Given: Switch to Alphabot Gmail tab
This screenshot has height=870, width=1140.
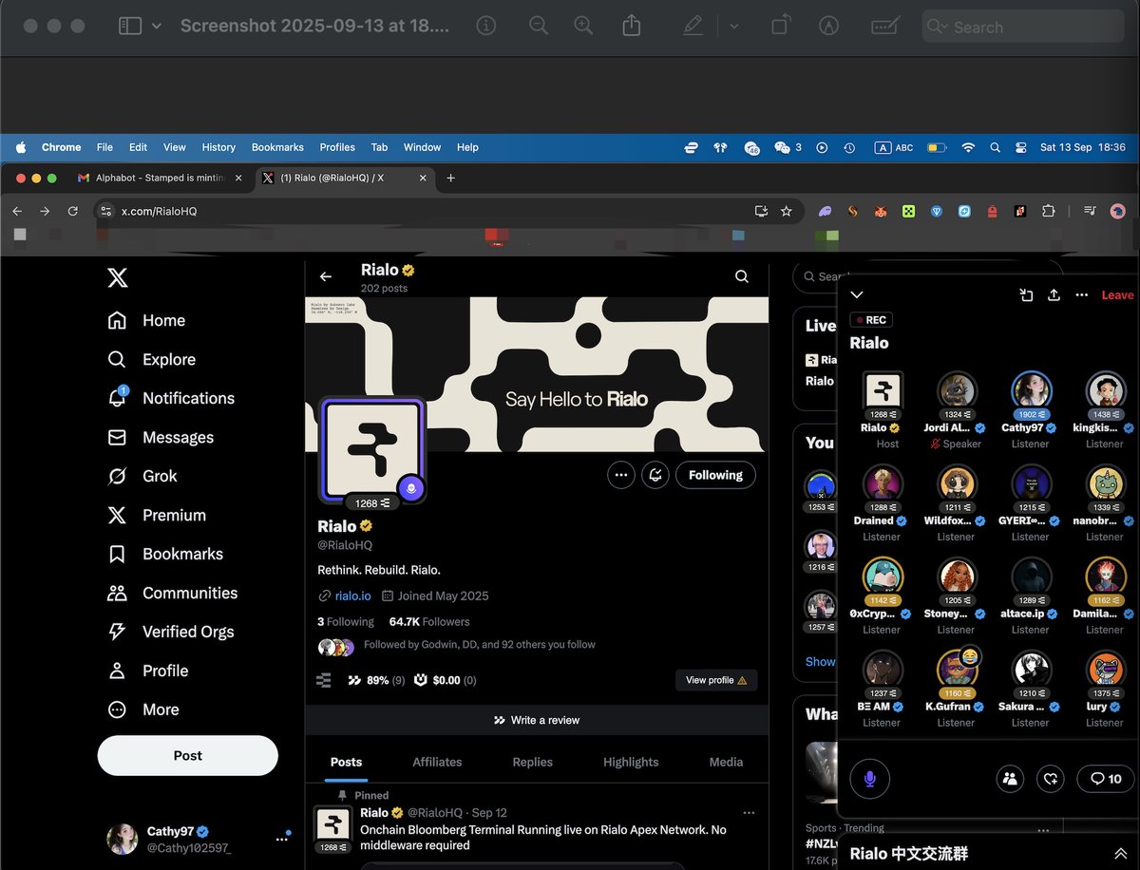Looking at the screenshot, I should coord(159,178).
